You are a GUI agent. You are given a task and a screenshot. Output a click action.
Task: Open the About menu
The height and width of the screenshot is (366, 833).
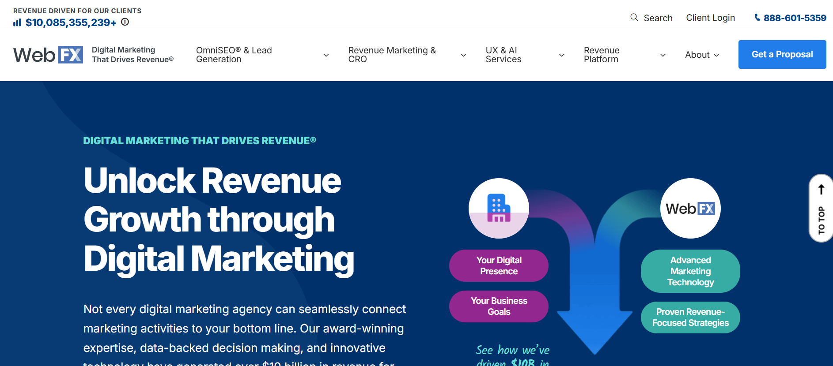tap(702, 55)
